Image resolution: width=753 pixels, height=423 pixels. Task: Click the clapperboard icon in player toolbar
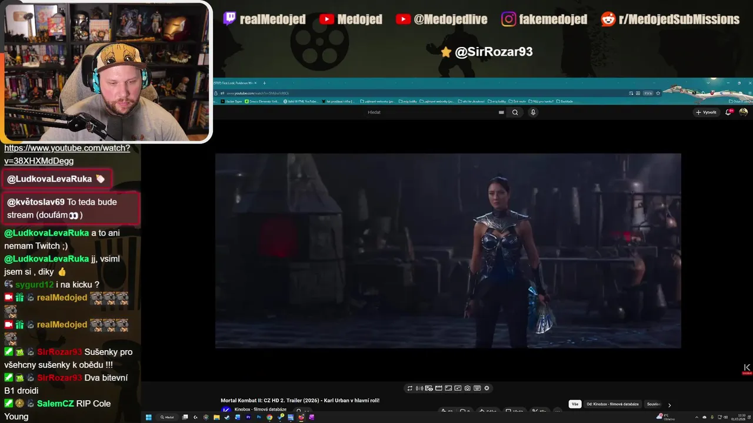(x=439, y=388)
